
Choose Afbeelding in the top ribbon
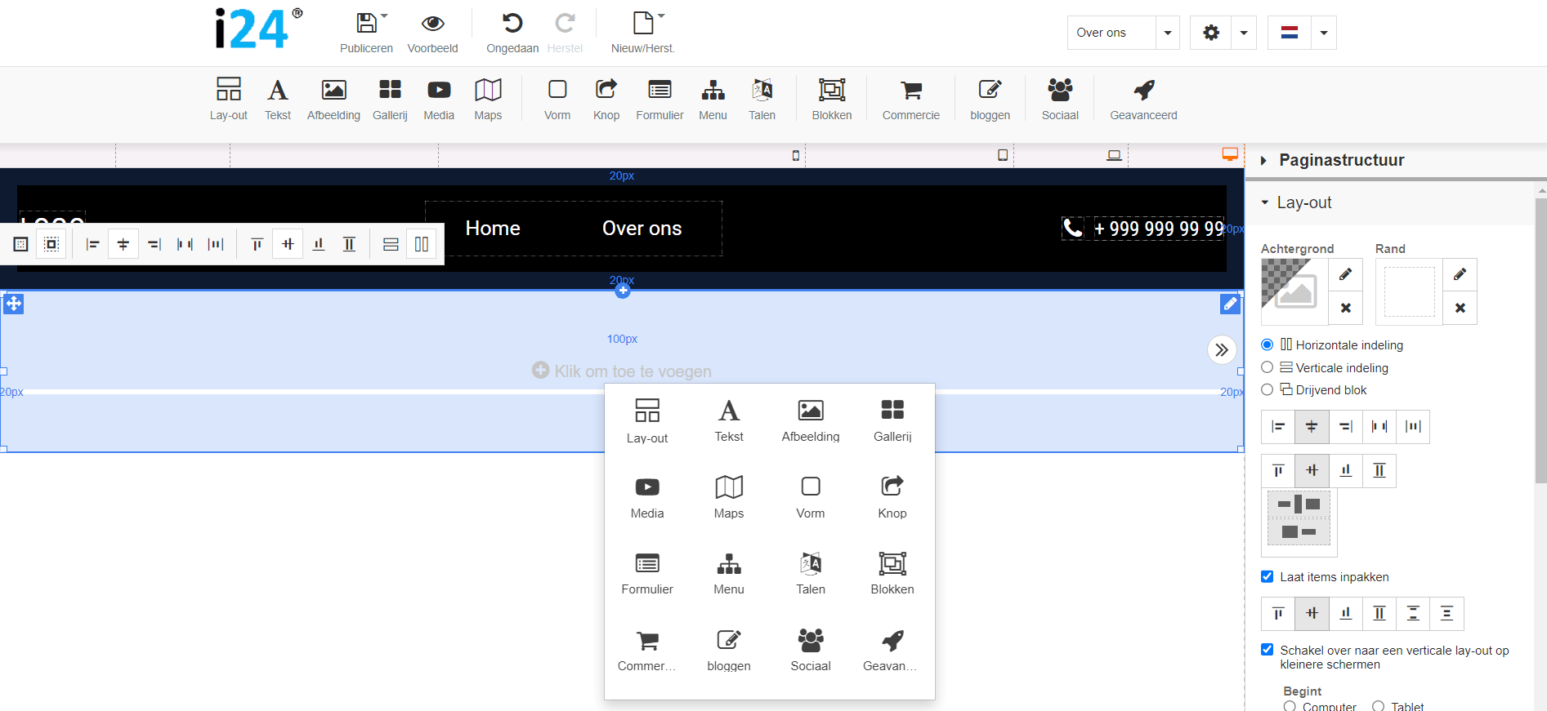pyautogui.click(x=333, y=100)
